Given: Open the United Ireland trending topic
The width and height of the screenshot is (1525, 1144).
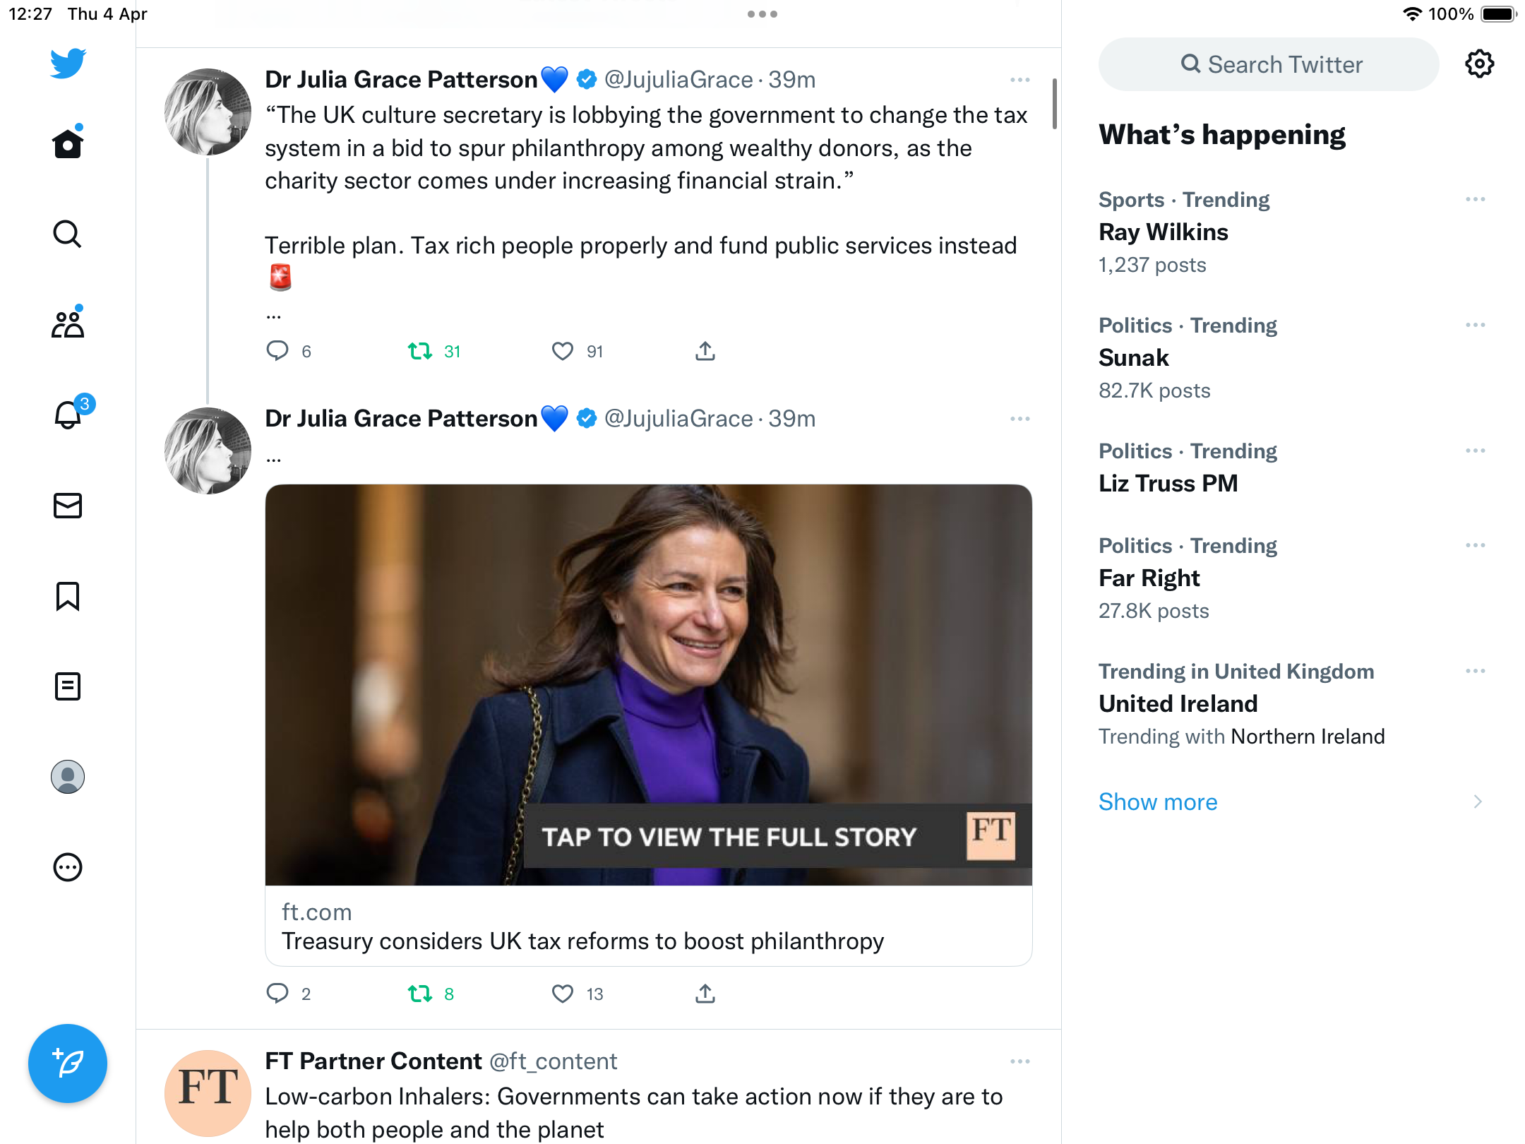Looking at the screenshot, I should click(x=1178, y=703).
